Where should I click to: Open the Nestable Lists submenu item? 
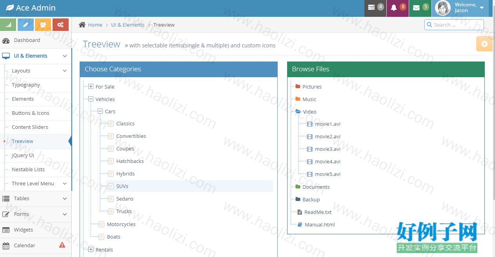coord(38,170)
